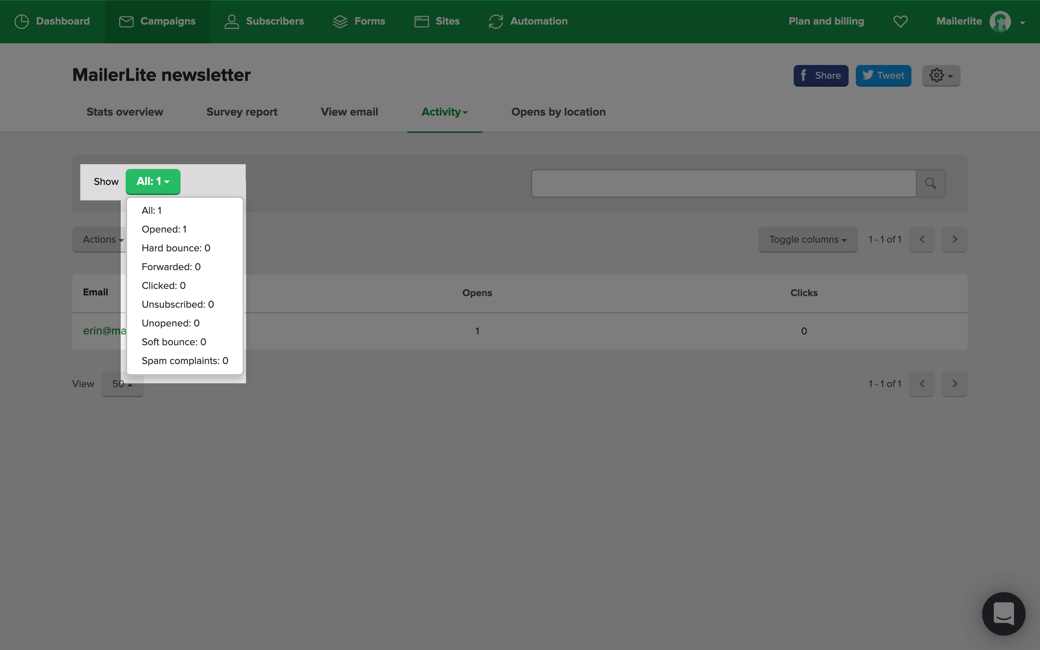Filter by Spam complaints
The height and width of the screenshot is (650, 1040).
click(185, 361)
